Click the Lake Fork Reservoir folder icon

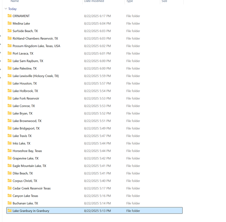(9, 98)
